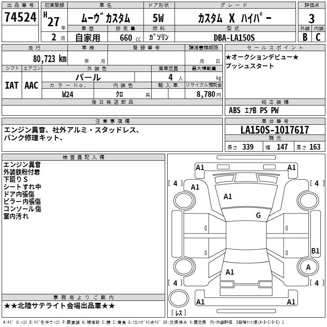This screenshot has height=327, width=327.
Task: Click the exterior grade B cell
Action: 305,37
